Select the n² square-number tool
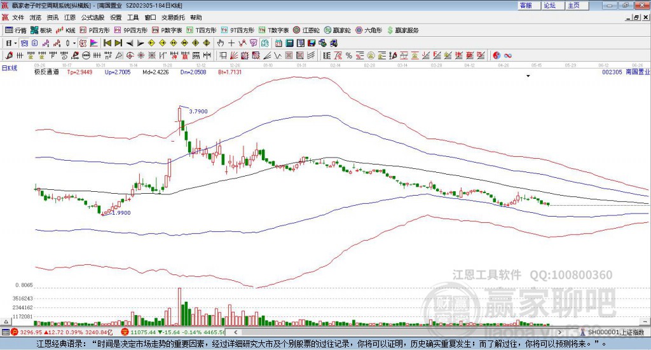This screenshot has width=651, height=350. (x=108, y=55)
